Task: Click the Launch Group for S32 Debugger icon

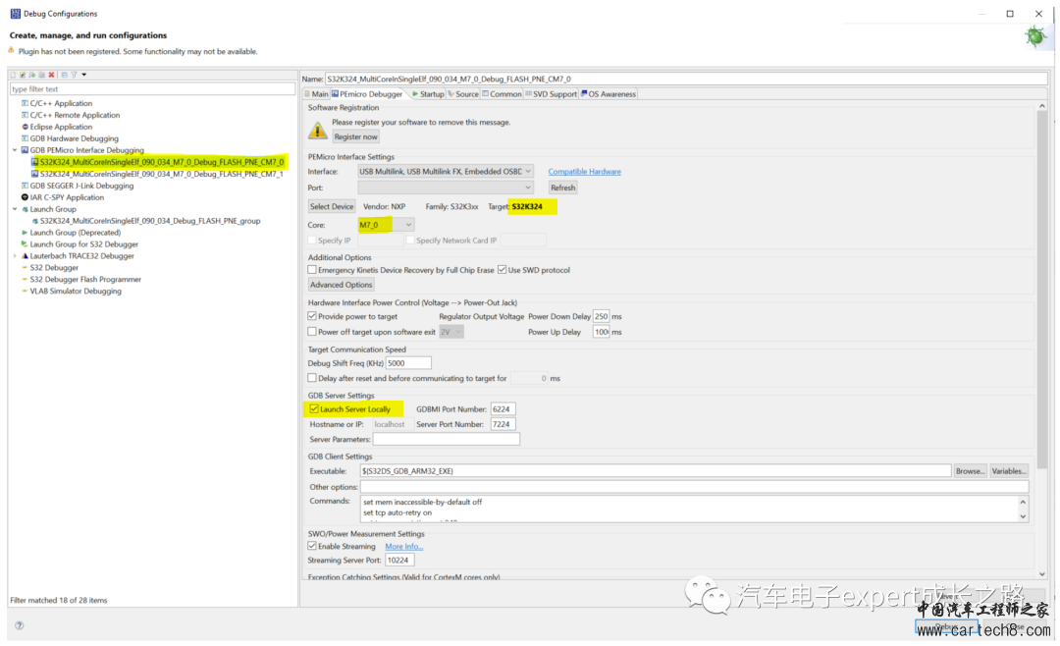Action: (25, 244)
